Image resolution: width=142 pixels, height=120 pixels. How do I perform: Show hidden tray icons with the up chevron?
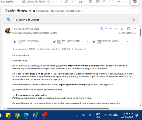(77, 115)
